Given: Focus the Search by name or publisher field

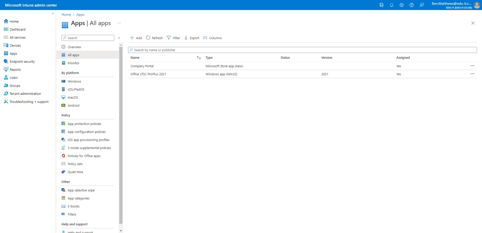Looking at the screenshot, I should 302,50.
